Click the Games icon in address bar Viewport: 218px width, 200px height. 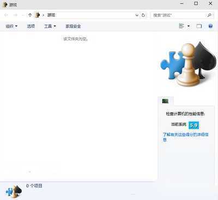[x=38, y=15]
